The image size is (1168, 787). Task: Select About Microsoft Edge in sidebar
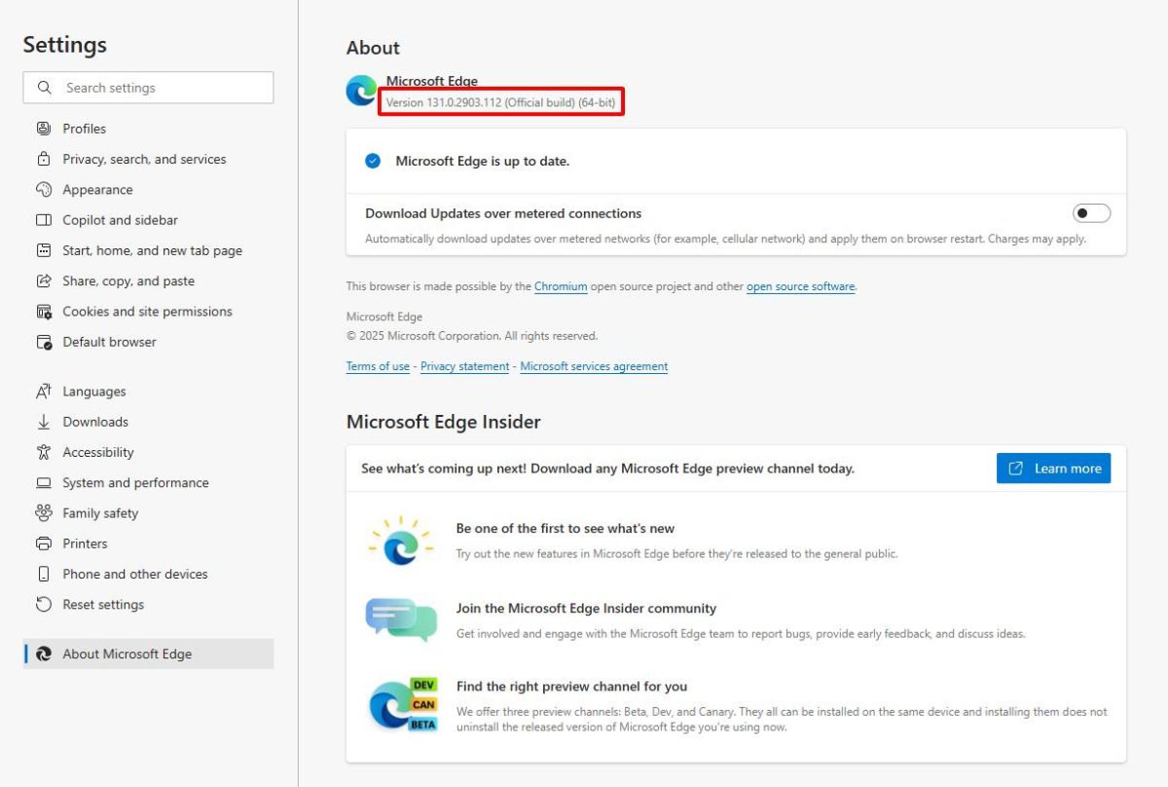[x=149, y=654]
